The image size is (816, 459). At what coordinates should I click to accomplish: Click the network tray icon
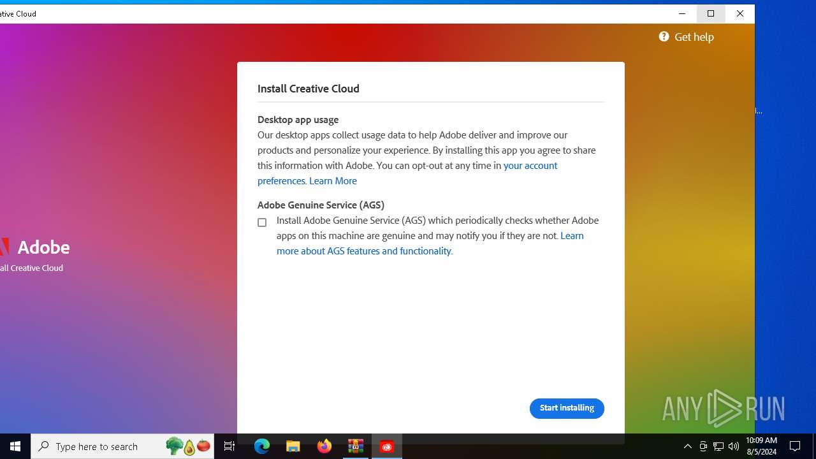point(718,446)
